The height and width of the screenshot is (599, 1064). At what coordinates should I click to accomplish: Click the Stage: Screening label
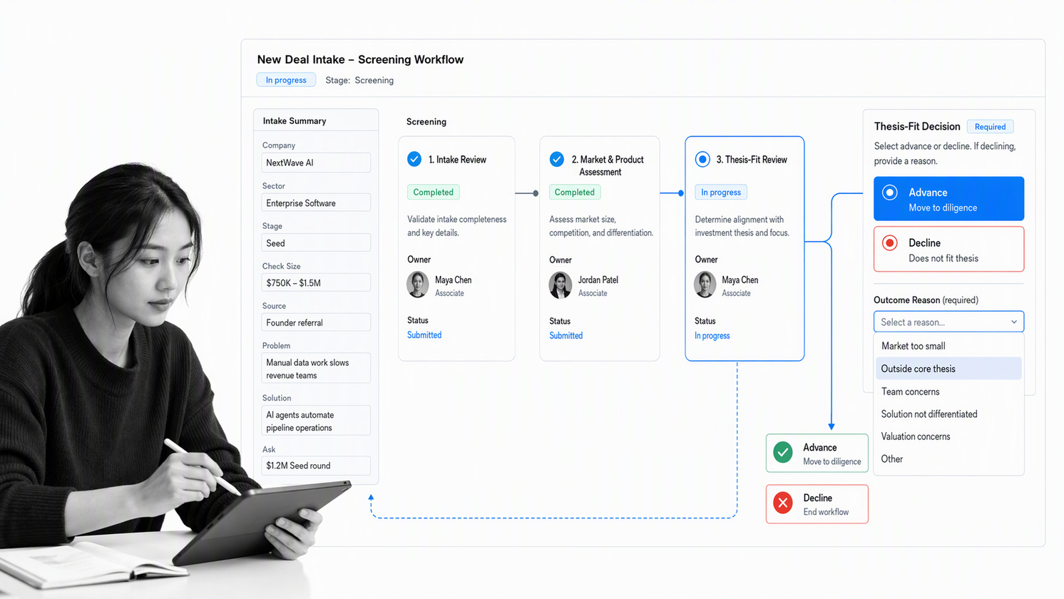(359, 81)
